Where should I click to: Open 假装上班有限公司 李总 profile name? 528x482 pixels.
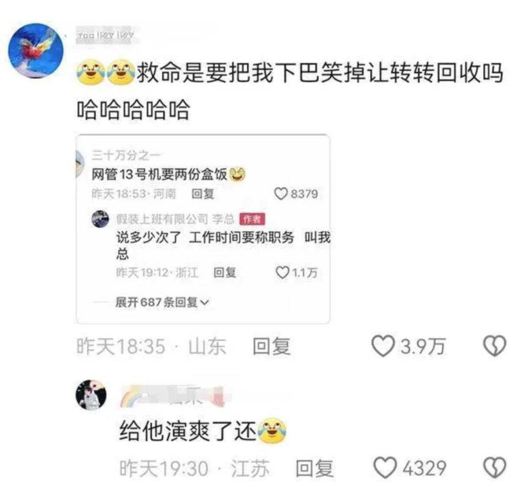(x=175, y=219)
